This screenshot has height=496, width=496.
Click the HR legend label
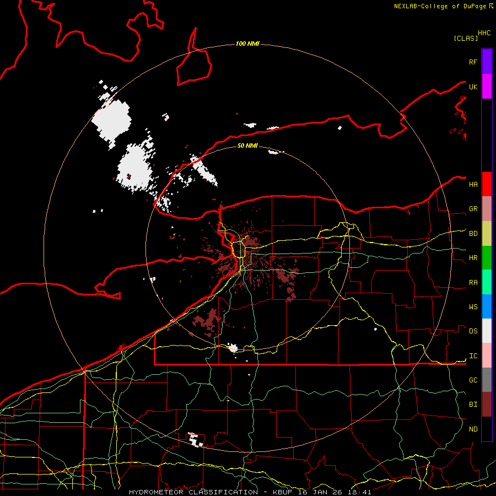pos(473,258)
